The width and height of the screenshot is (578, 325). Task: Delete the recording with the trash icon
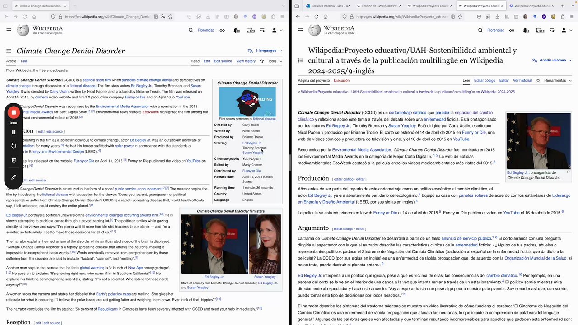(14, 160)
